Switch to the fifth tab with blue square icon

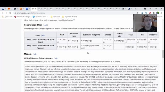coord(28,9)
